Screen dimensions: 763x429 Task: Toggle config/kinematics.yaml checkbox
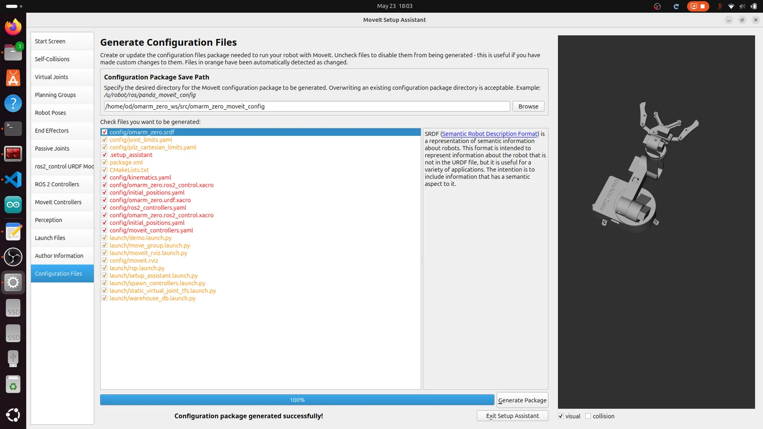coord(104,177)
